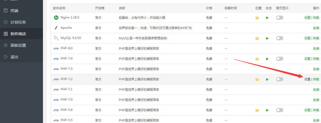This screenshot has width=321, height=123.
Task: Click 卸载 for Nginx 1.18.0
Action: click(316, 18)
